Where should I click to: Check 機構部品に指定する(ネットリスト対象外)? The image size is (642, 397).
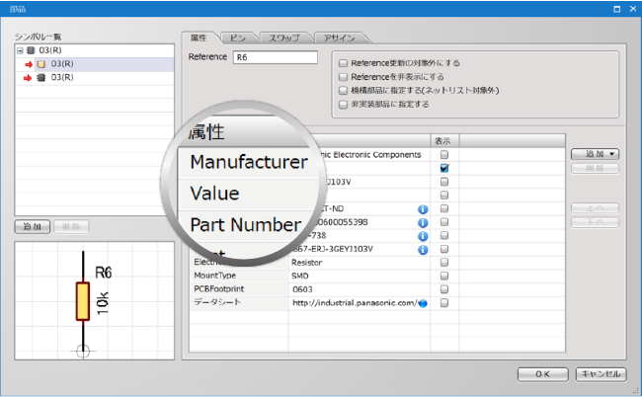343,91
